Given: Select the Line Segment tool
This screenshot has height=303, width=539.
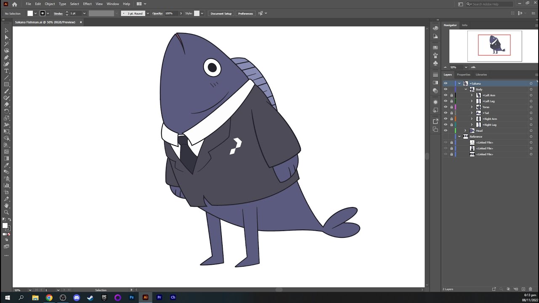Looking at the screenshot, I should tap(6, 77).
